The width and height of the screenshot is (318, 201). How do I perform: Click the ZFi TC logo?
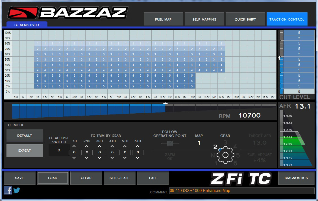pos(241,179)
